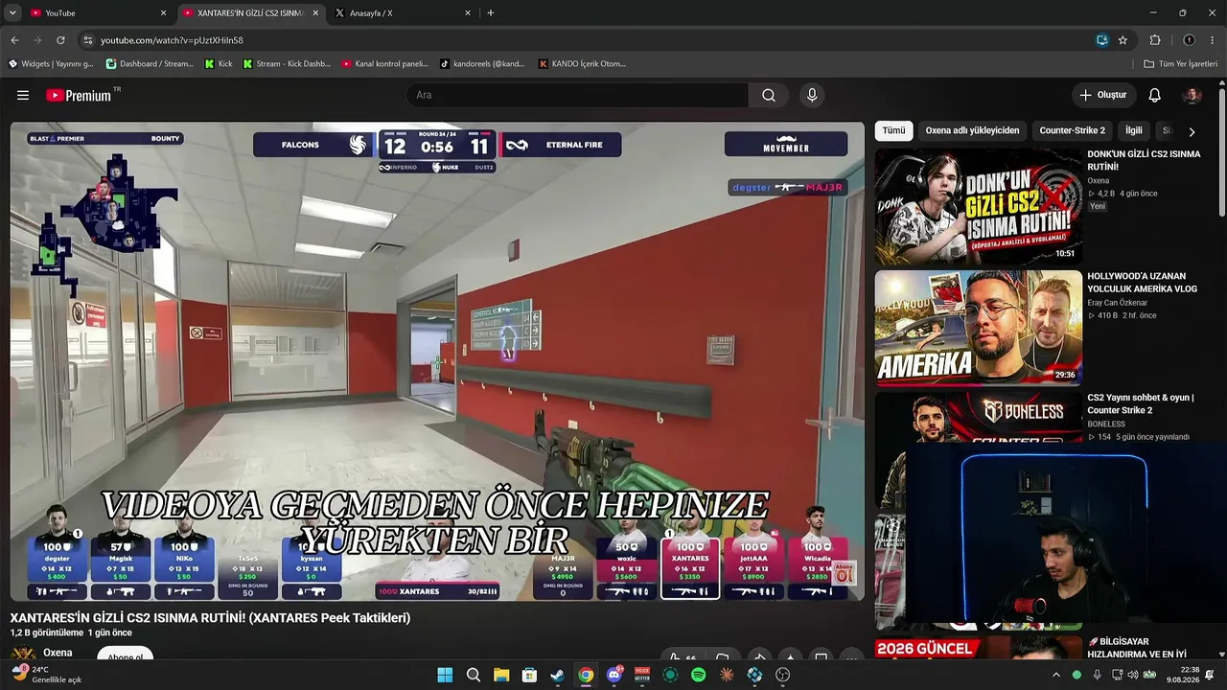Open the YouTube guide hamburger menu
Viewport: 1227px width, 690px height.
point(23,96)
